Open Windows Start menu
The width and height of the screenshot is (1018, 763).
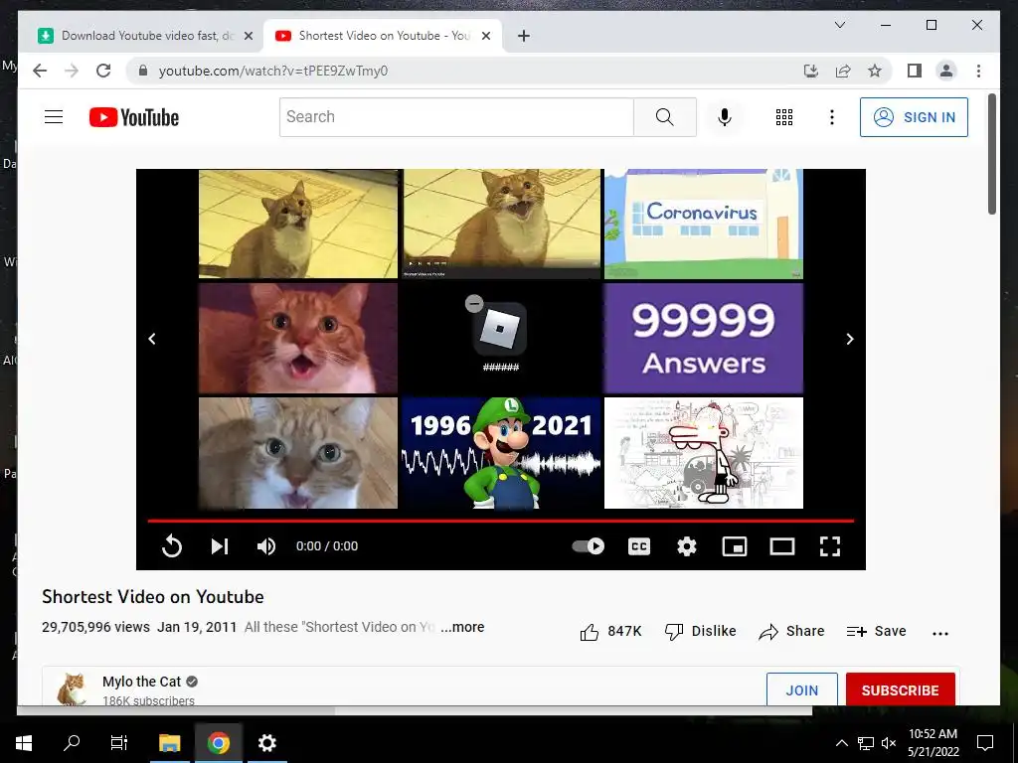click(x=24, y=743)
